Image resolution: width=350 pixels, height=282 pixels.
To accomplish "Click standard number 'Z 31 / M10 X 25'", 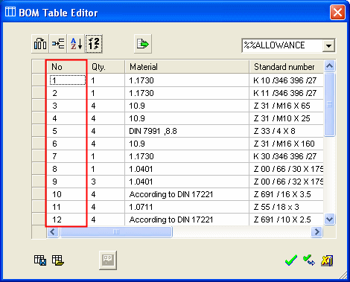I will (287, 118).
